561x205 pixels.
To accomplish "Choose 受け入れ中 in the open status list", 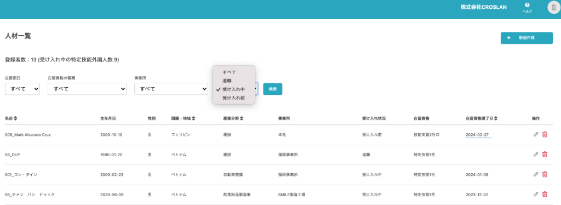I will 233,89.
